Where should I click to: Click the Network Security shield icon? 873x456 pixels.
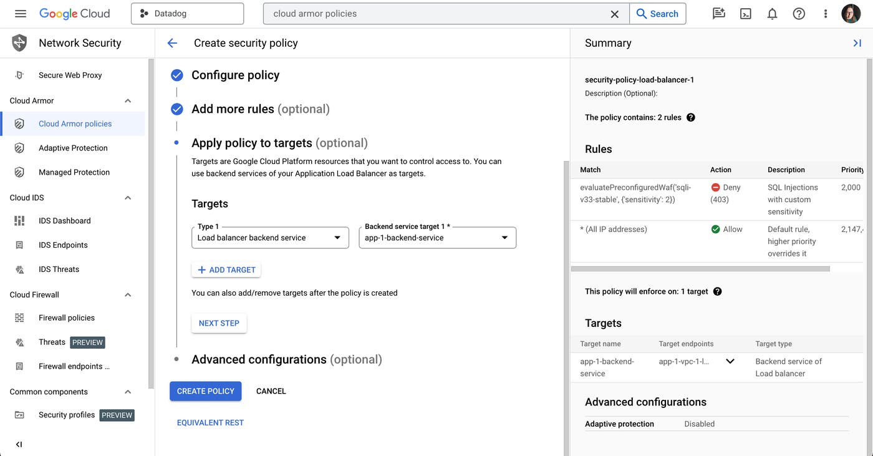(x=19, y=43)
